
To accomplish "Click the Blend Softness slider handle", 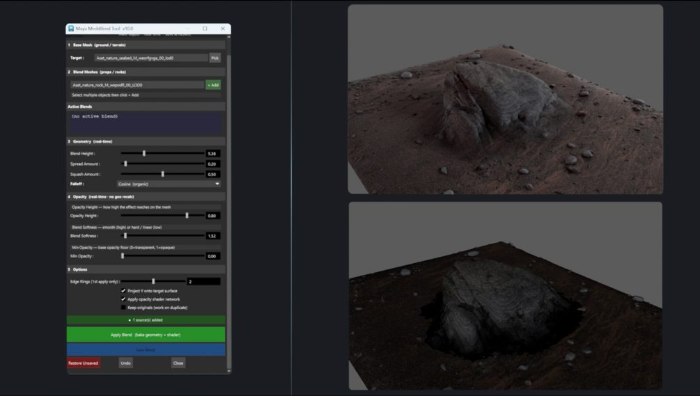I will (125, 235).
